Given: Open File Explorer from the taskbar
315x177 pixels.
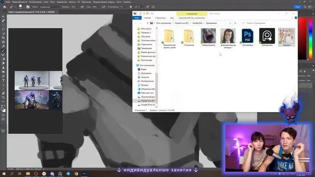Looking at the screenshot, I should [x=28, y=174].
